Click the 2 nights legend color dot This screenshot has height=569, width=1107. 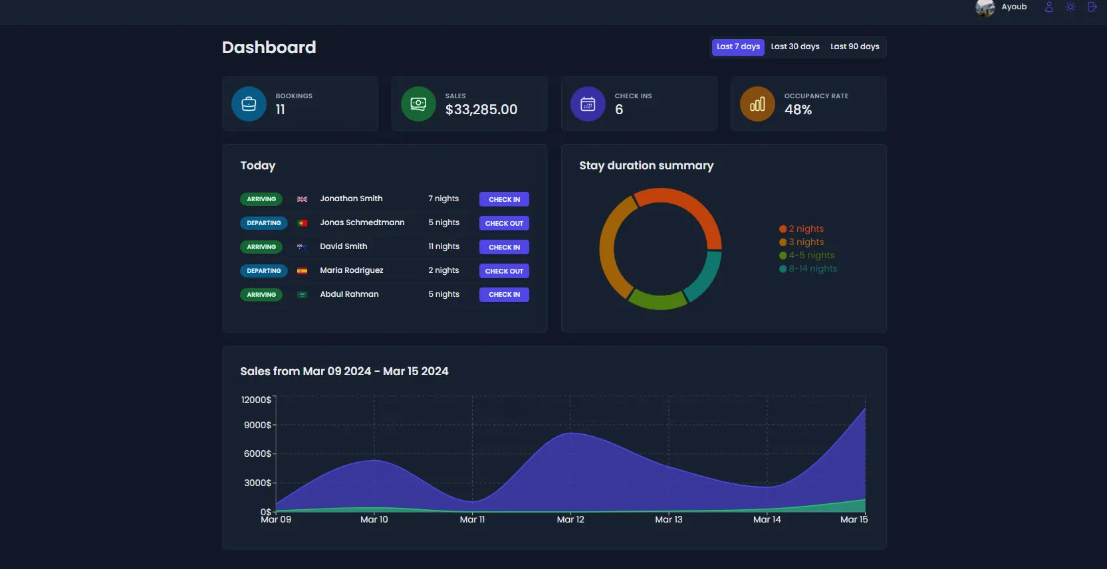tap(783, 229)
